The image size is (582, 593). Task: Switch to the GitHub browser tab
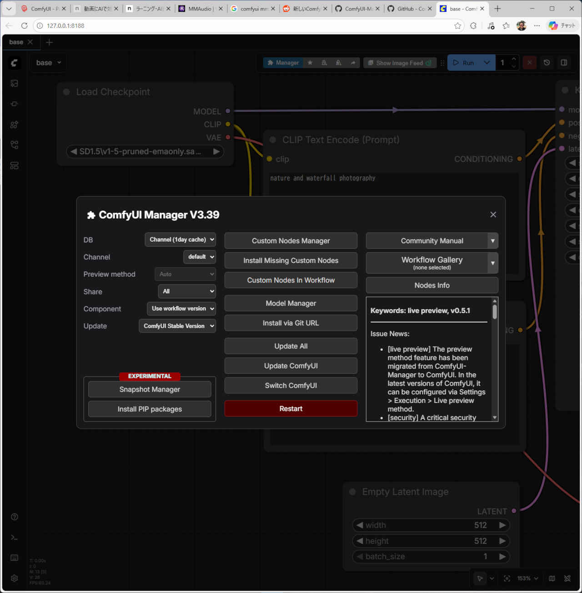[408, 9]
